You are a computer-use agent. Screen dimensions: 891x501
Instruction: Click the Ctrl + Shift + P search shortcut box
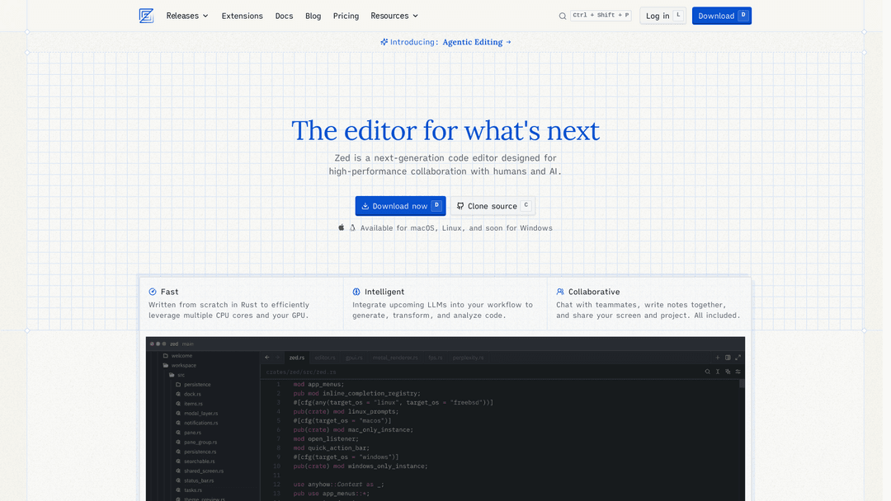601,16
